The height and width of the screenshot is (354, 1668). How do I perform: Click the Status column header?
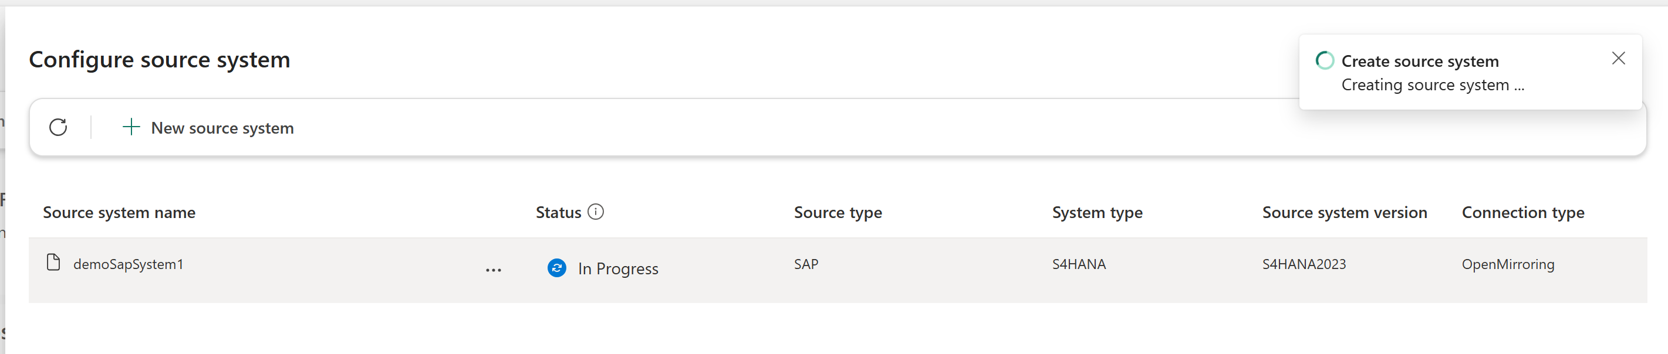pyautogui.click(x=558, y=212)
